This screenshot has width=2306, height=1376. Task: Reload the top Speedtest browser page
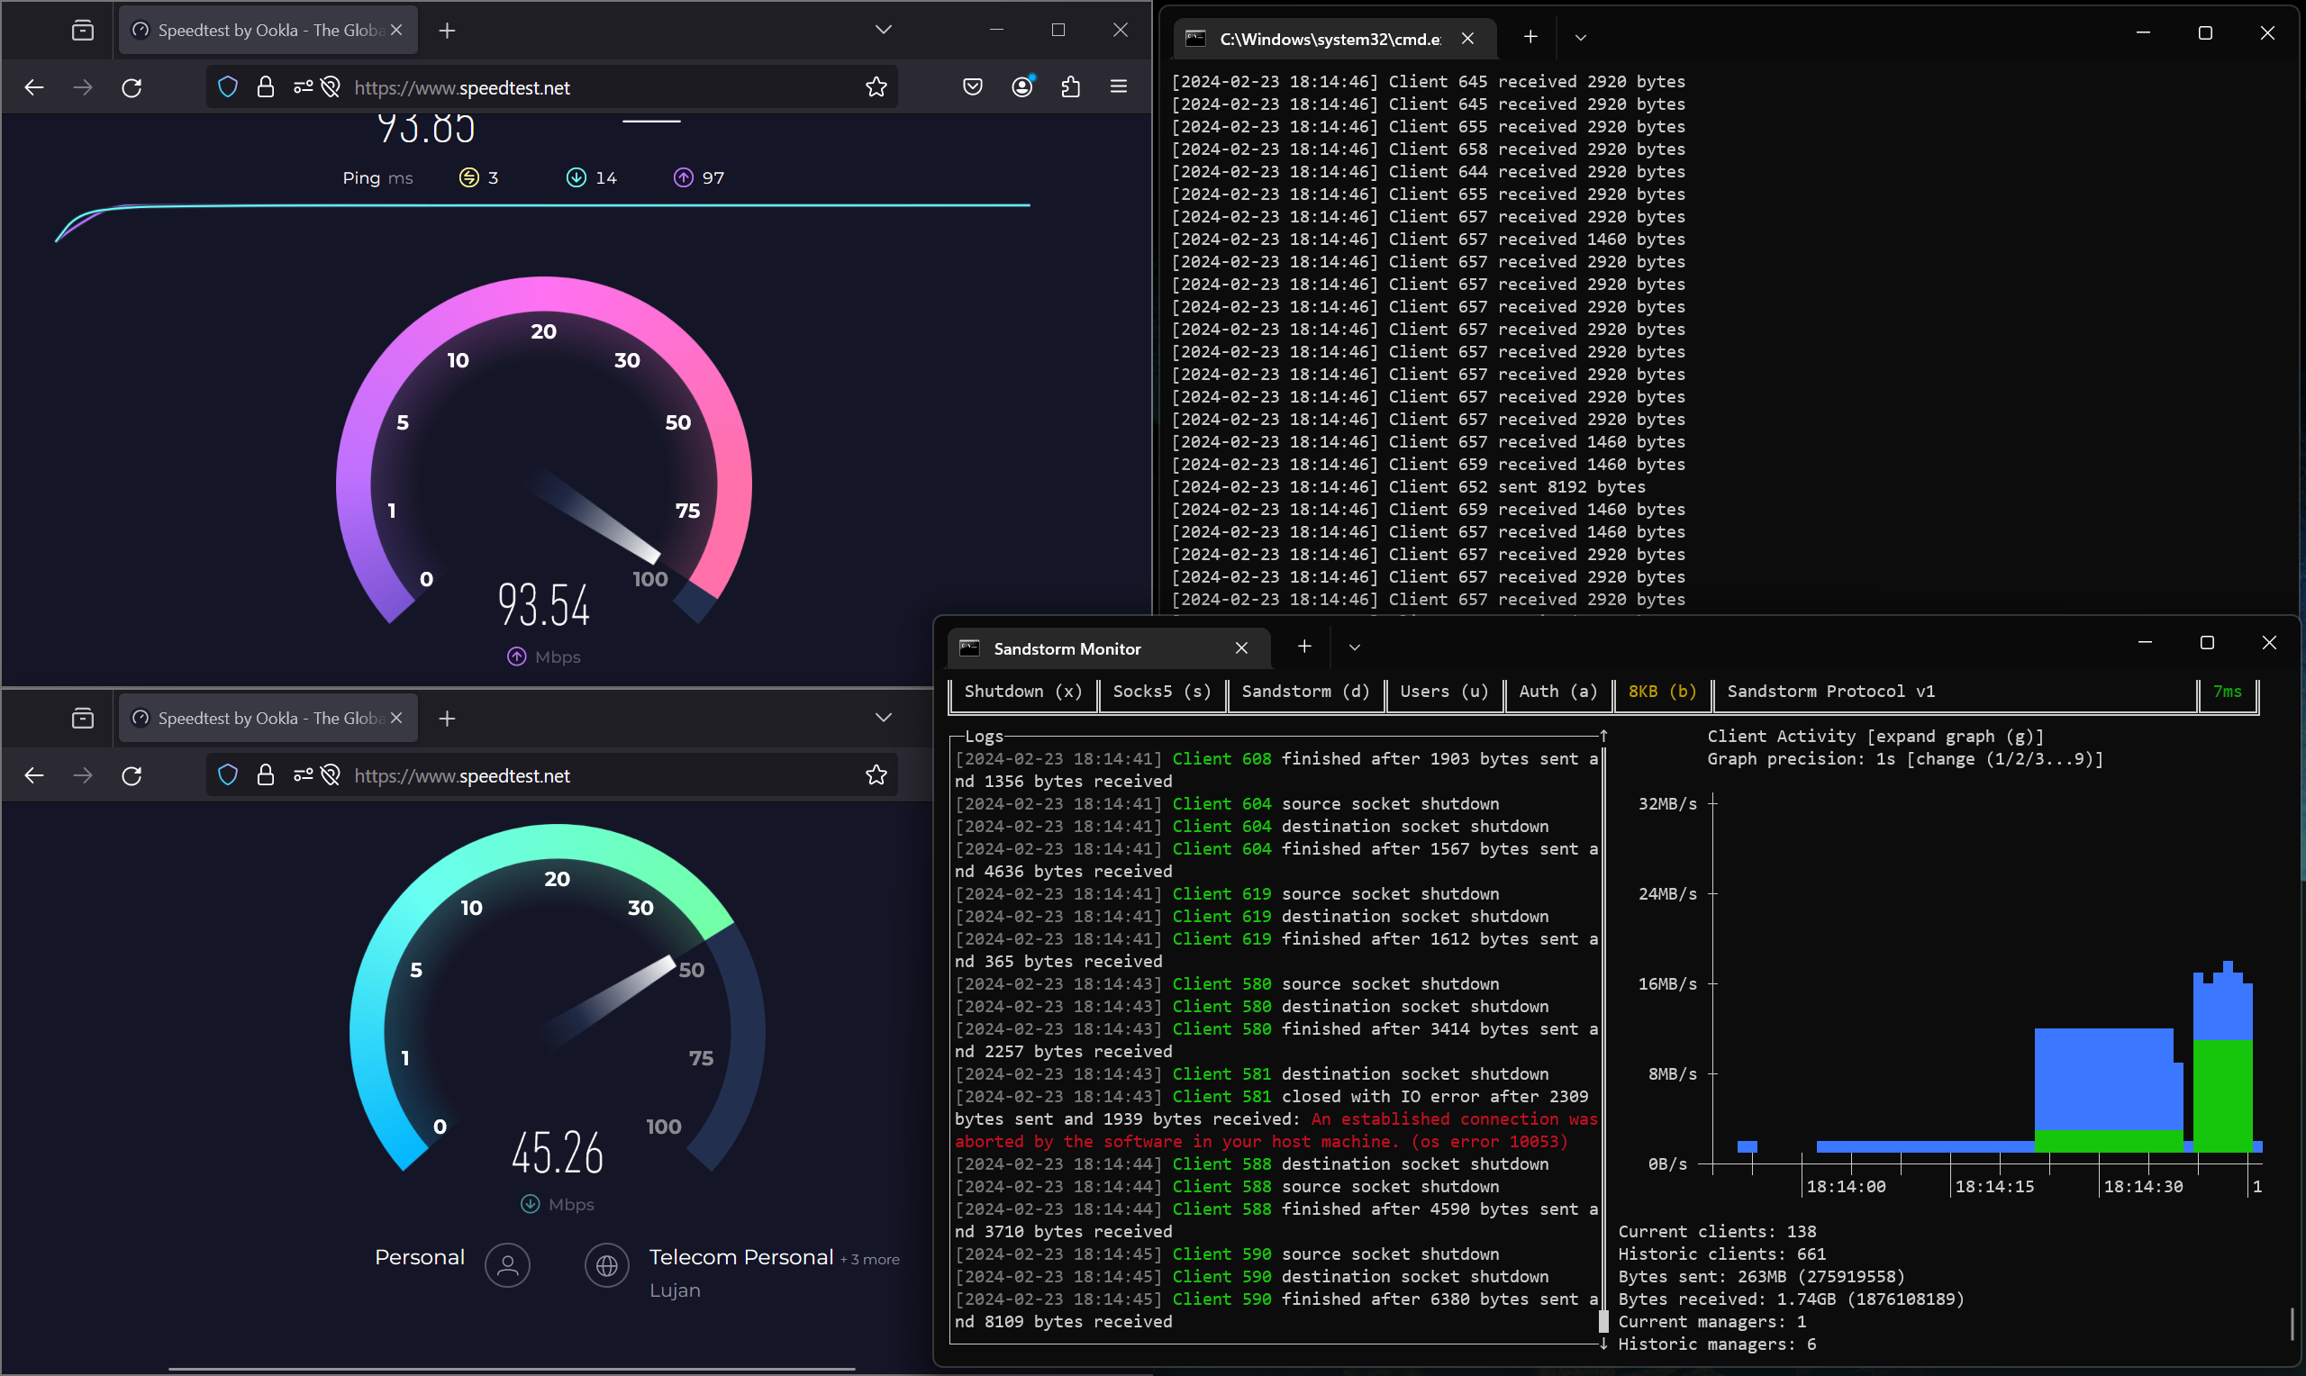coord(132,87)
